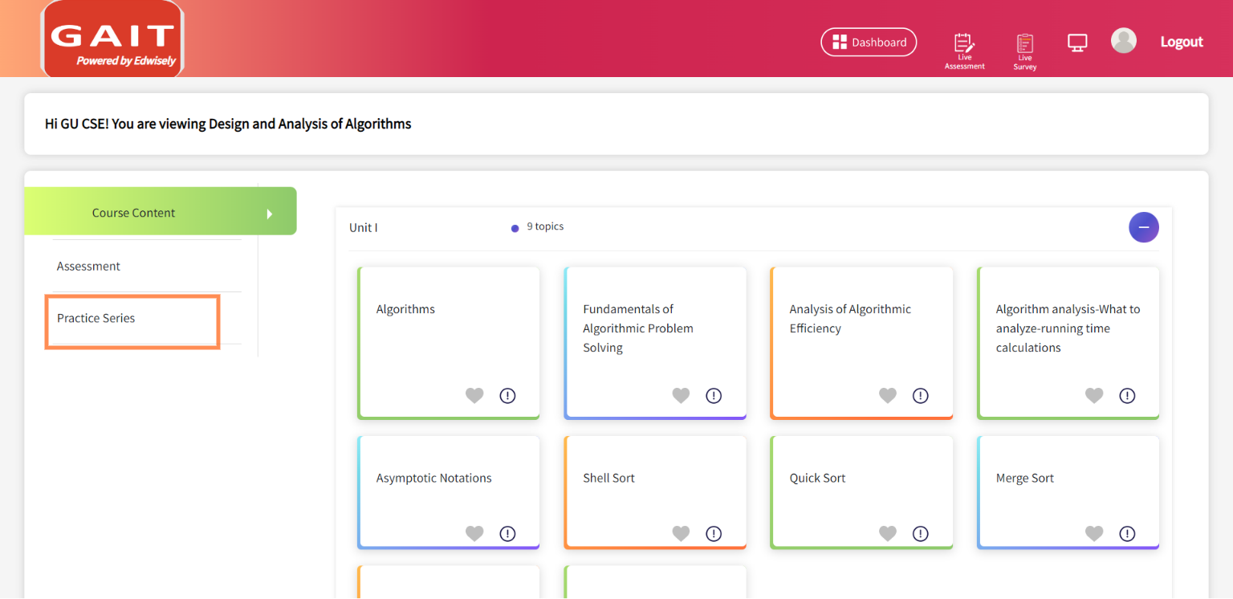Favorite Fundamentals of Algorithmic Problem Solving
The width and height of the screenshot is (1233, 599).
681,395
